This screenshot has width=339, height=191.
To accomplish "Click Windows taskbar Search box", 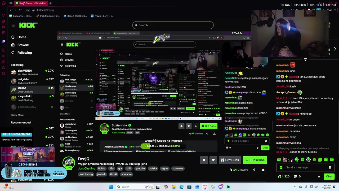I will pos(134,187).
